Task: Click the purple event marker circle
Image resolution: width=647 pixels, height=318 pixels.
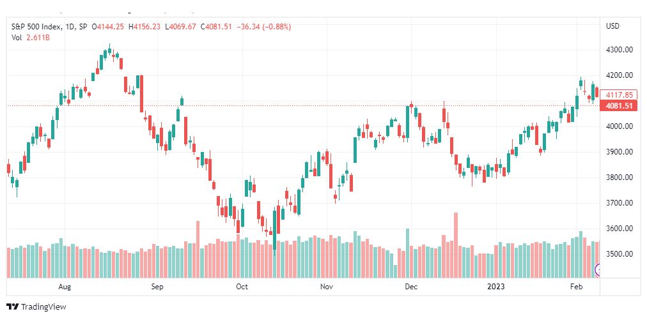Action: [598, 270]
